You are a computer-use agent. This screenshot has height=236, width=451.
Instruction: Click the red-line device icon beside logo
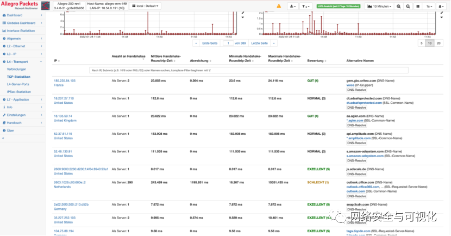coord(46,6)
